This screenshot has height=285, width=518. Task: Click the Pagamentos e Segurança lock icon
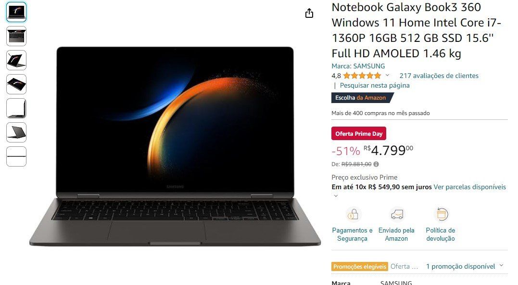(x=352, y=214)
